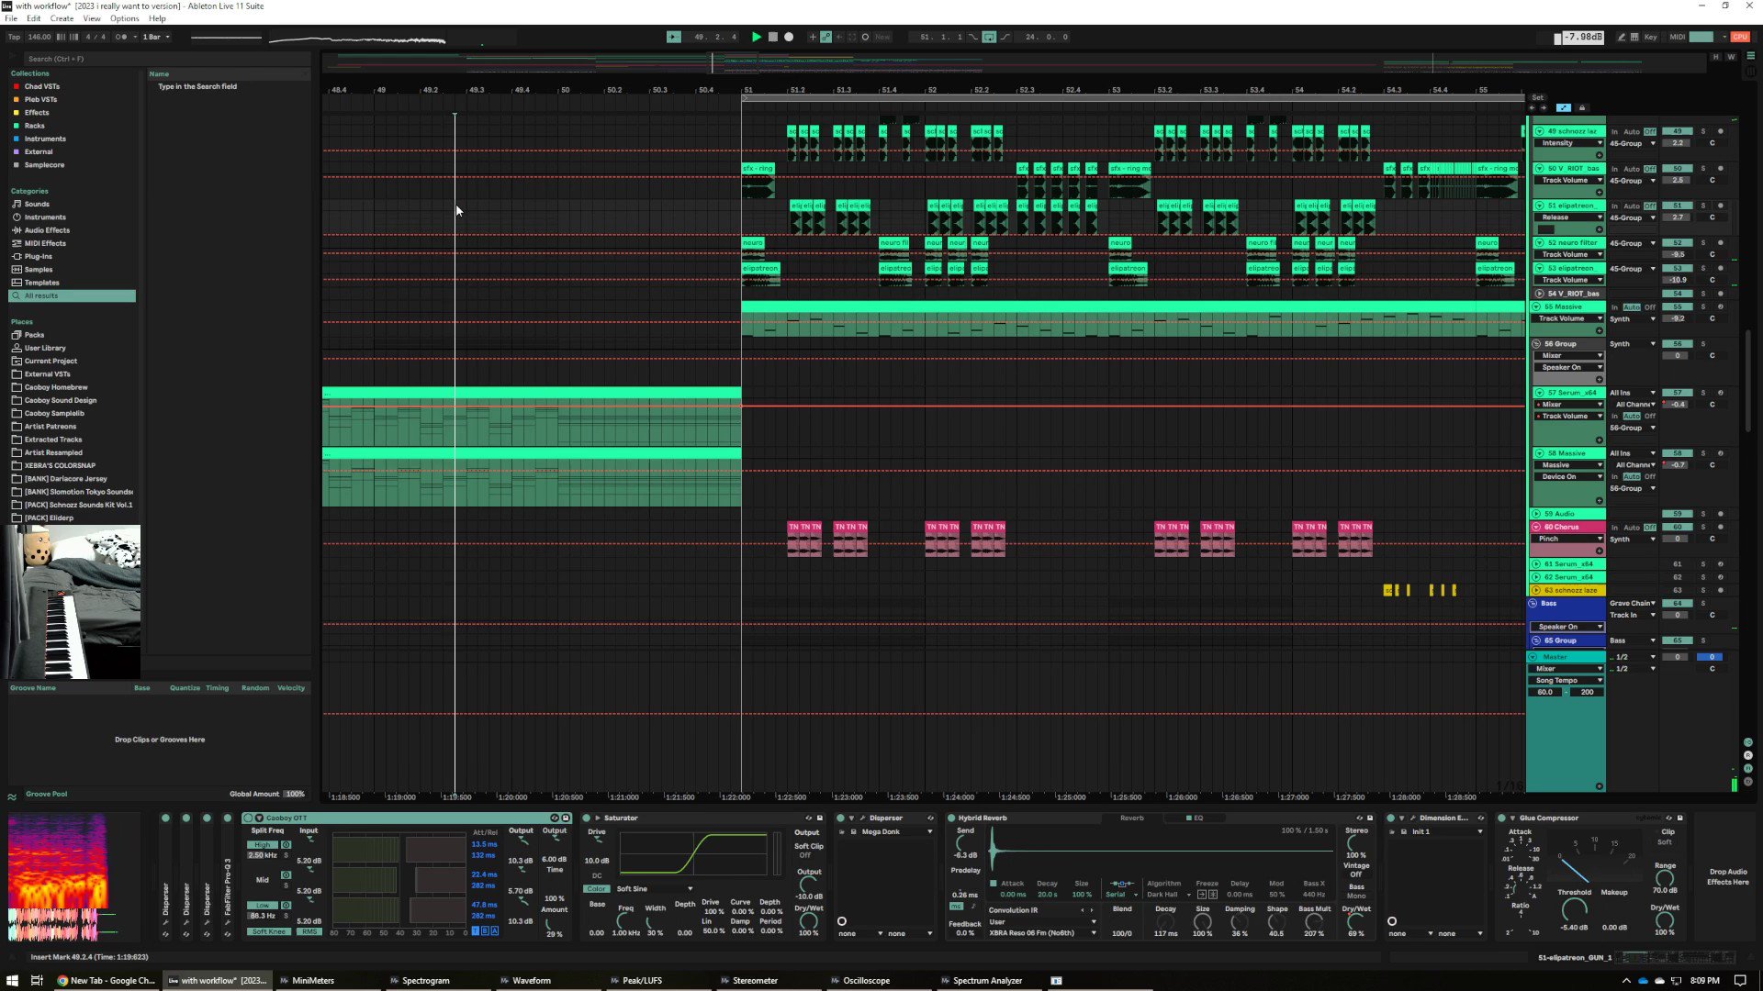Select Racks collection in browser
The width and height of the screenshot is (1763, 991).
click(34, 126)
